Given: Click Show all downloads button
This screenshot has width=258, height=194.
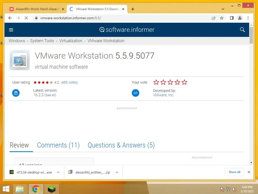Looking at the screenshot, I should coord(235,172).
